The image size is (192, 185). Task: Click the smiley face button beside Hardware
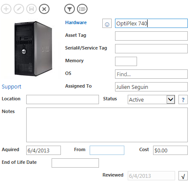coord(107,23)
